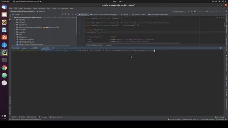Expand the test folder

tap(15, 34)
